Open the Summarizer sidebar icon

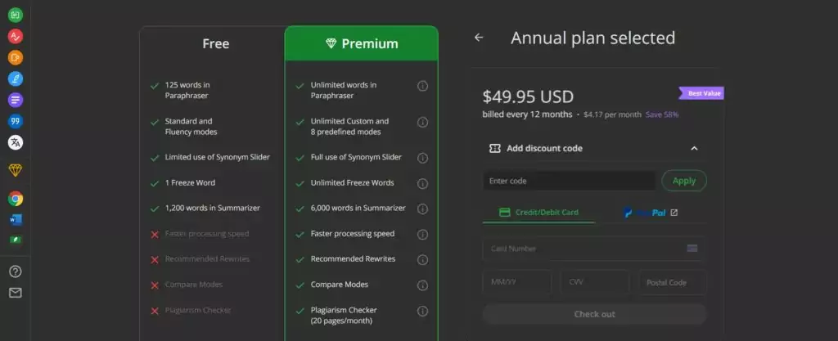[16, 100]
